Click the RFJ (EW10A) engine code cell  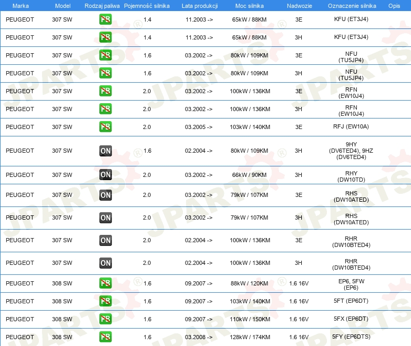(351, 126)
